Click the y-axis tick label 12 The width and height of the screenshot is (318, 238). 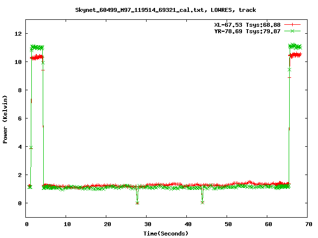(18, 34)
